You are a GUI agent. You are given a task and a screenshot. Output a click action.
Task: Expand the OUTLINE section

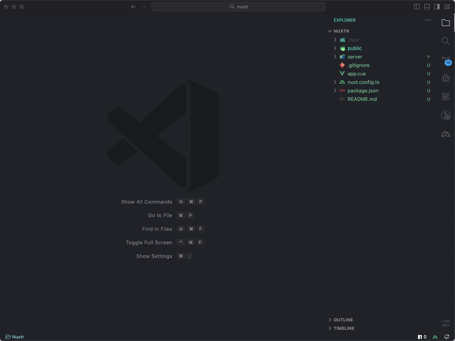[x=330, y=320]
